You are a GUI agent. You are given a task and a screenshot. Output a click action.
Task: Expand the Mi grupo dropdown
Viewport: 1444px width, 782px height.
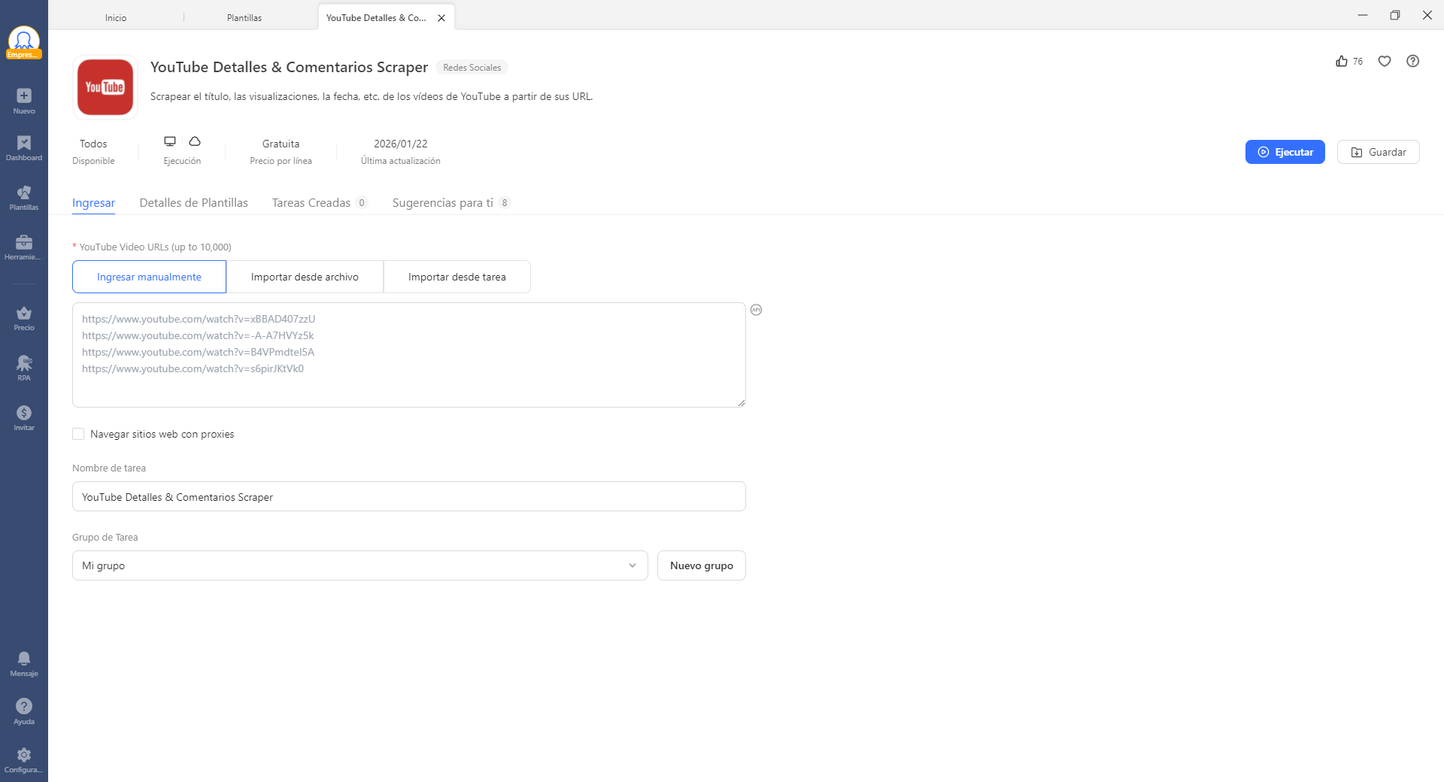coord(359,565)
